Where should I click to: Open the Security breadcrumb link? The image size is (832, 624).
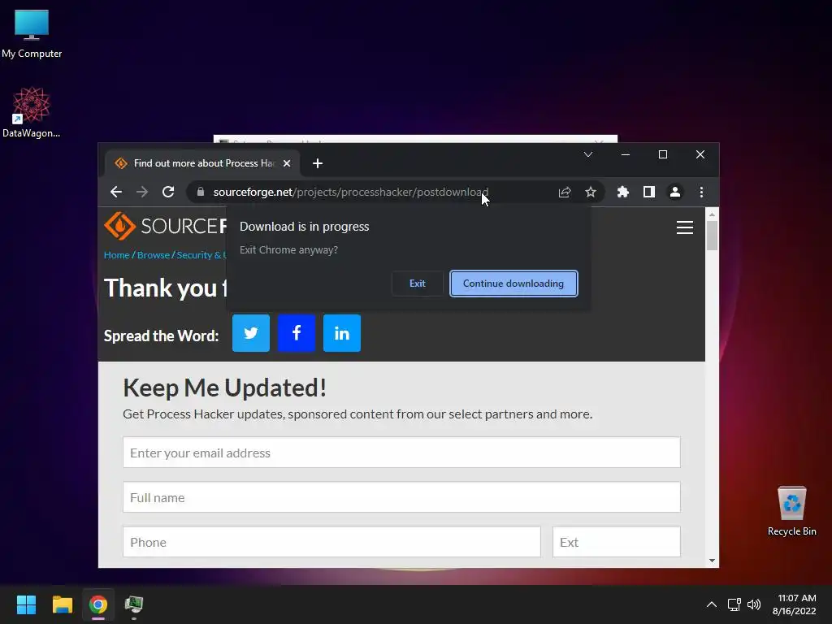coord(201,255)
